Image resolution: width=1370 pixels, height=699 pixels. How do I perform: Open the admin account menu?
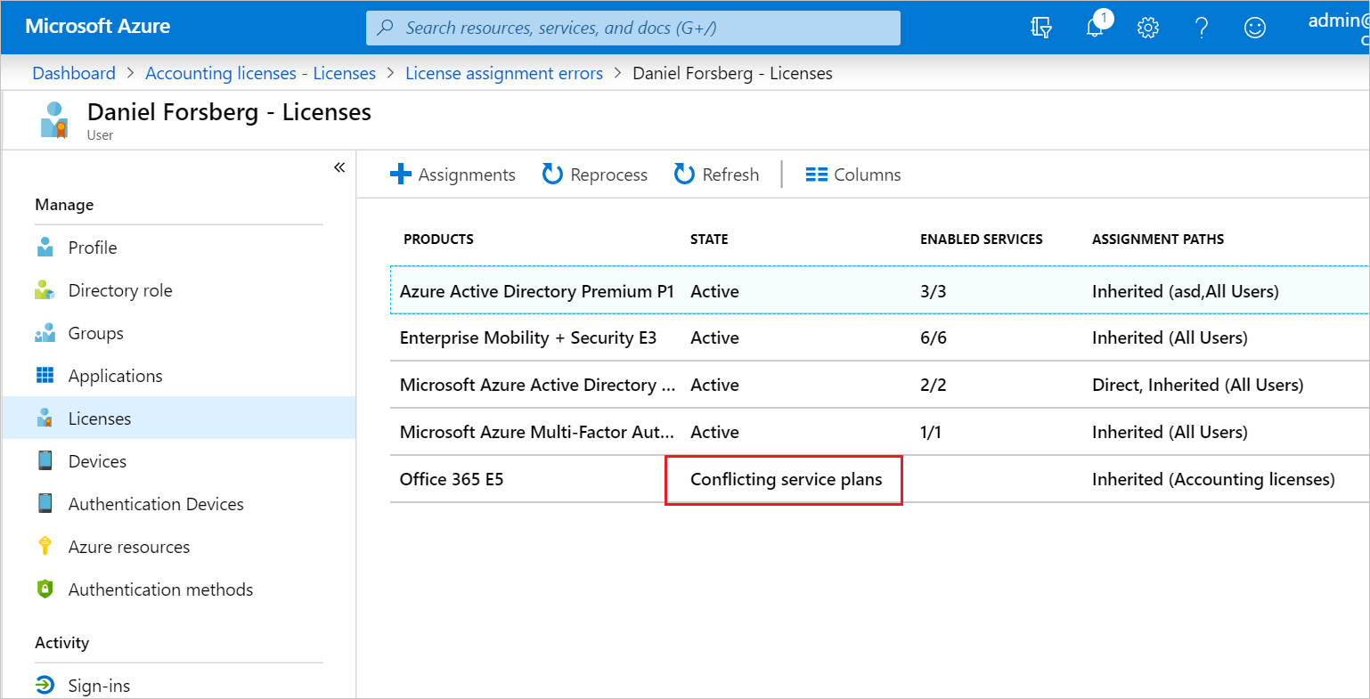pos(1338,28)
